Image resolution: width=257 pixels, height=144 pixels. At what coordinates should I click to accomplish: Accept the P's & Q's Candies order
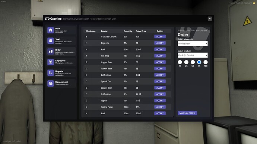[x=160, y=37]
